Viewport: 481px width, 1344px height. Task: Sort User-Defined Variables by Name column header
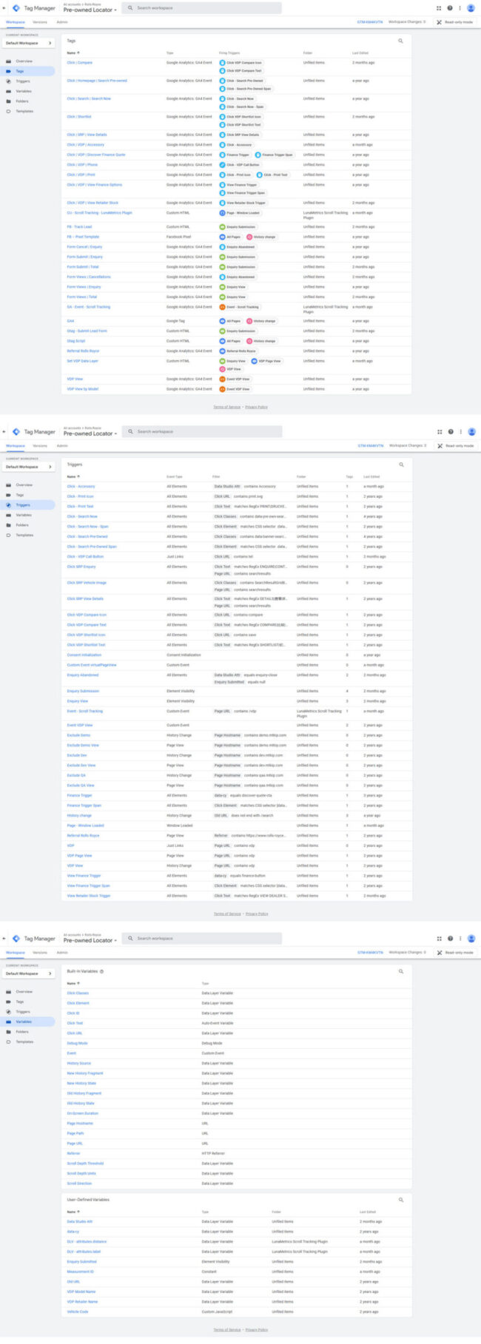73,1212
